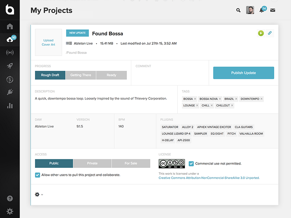
Task: Click the cloud upload sidebar icon
Action: [x=10, y=40]
